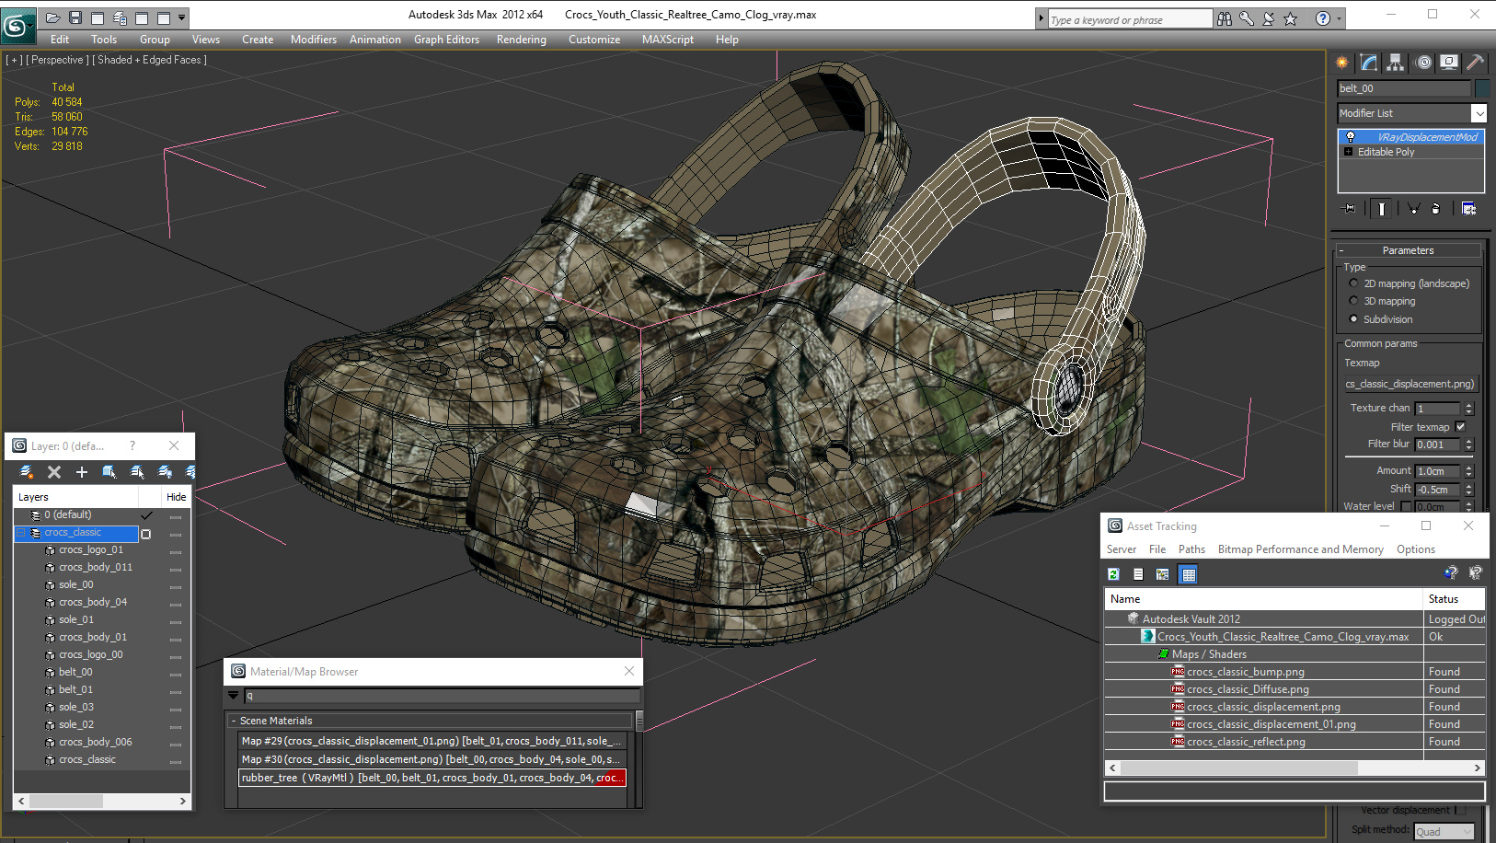Open the Rendering menu
The image size is (1496, 843).
[521, 40]
